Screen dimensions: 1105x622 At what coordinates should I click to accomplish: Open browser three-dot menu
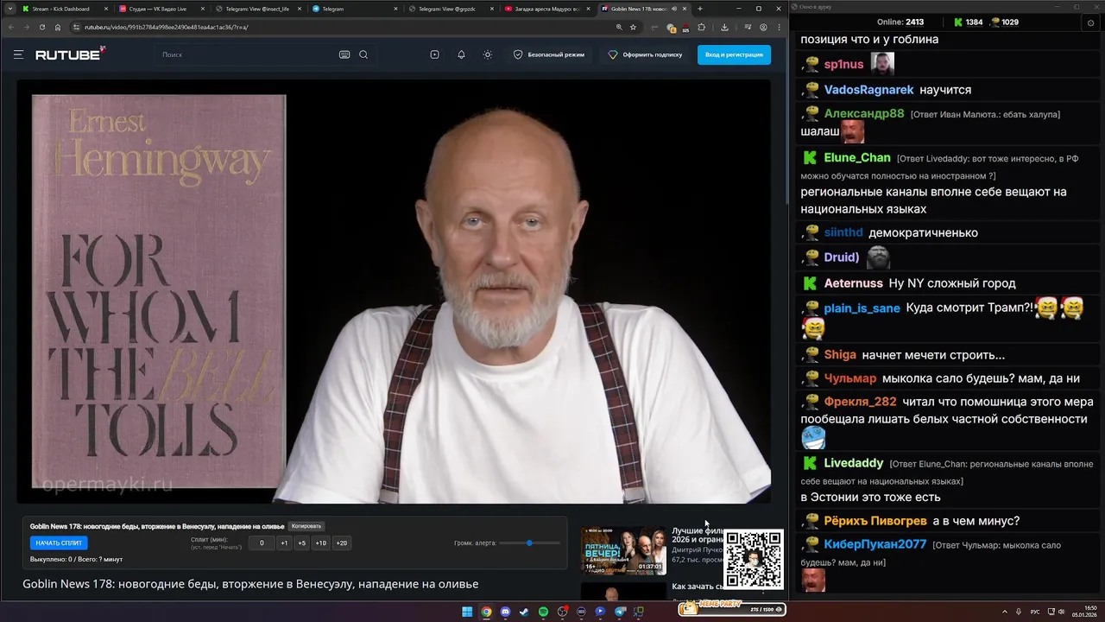[779, 27]
